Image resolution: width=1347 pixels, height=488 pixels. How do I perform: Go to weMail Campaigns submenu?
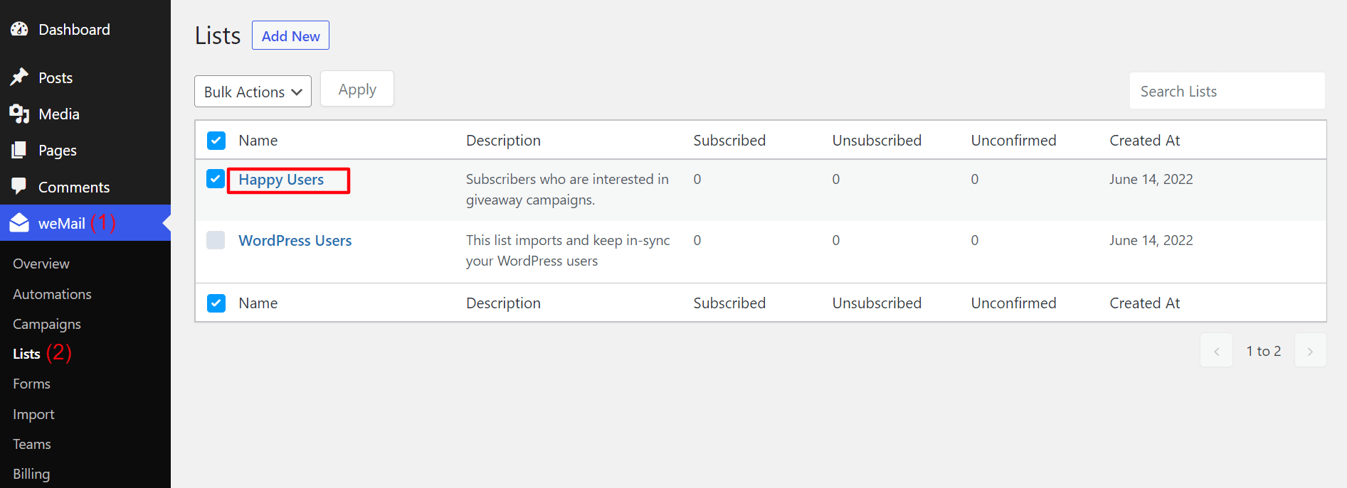pos(47,324)
